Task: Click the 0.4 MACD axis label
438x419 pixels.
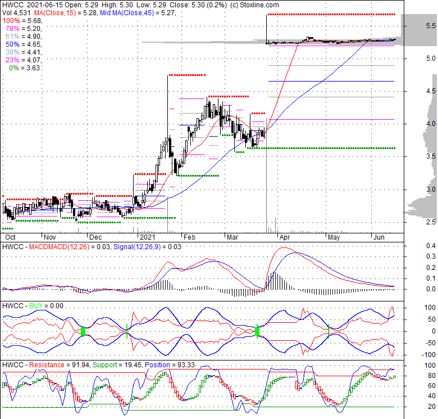Action: [431, 246]
